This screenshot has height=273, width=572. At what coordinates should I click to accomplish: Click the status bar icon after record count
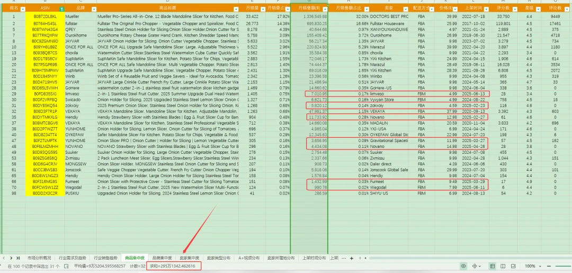click(x=66, y=267)
